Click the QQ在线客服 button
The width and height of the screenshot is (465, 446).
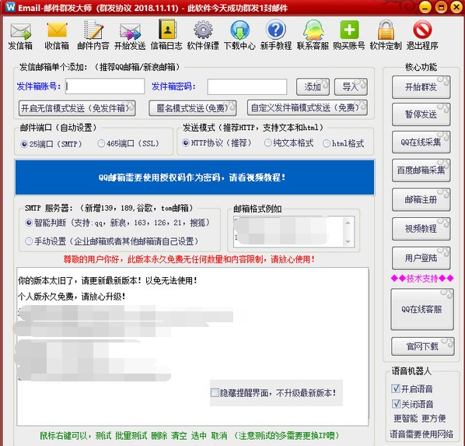pos(422,310)
